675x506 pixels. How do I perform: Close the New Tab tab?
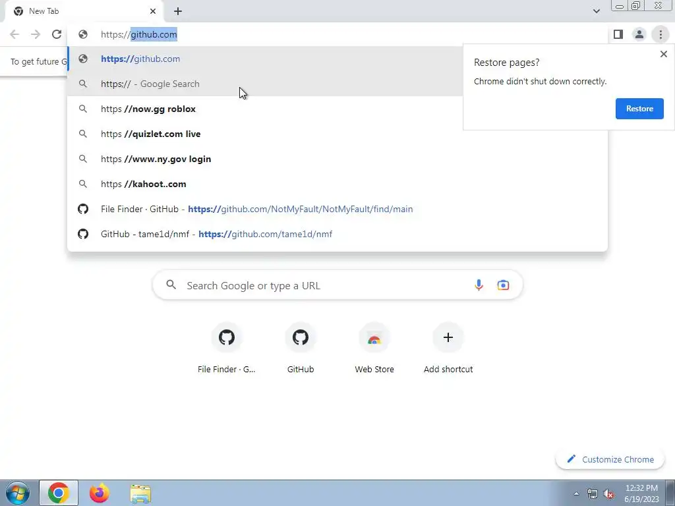point(153,11)
